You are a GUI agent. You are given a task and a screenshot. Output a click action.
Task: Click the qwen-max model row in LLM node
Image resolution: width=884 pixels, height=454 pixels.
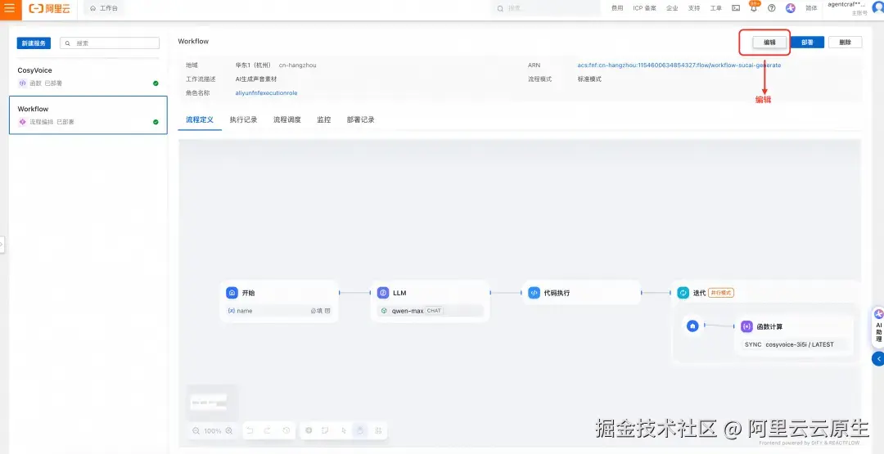point(431,311)
